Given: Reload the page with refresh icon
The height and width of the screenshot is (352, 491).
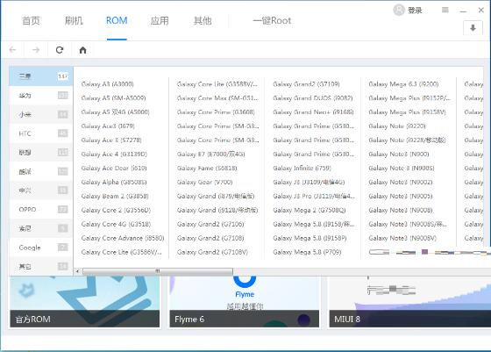Looking at the screenshot, I should (x=60, y=49).
